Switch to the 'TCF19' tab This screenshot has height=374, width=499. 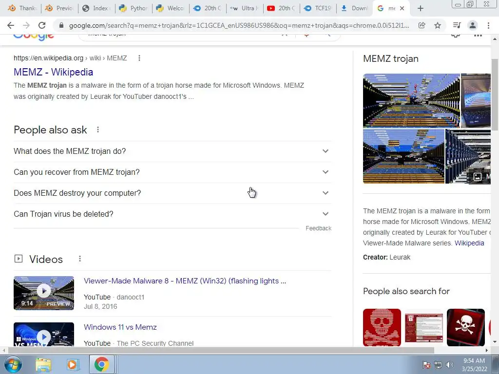(x=318, y=8)
